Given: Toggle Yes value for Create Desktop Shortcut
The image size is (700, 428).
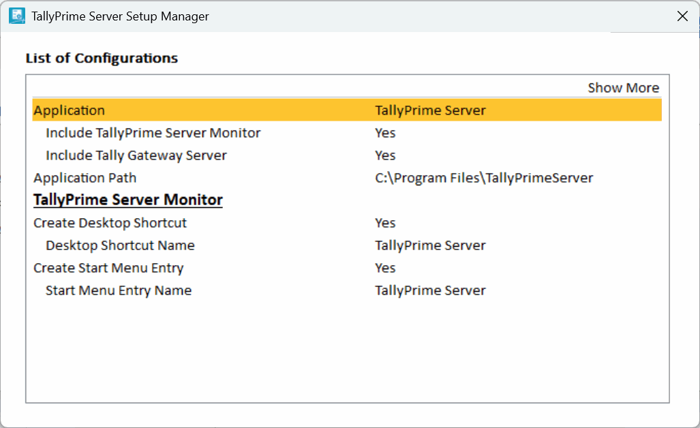Looking at the screenshot, I should click(x=385, y=223).
